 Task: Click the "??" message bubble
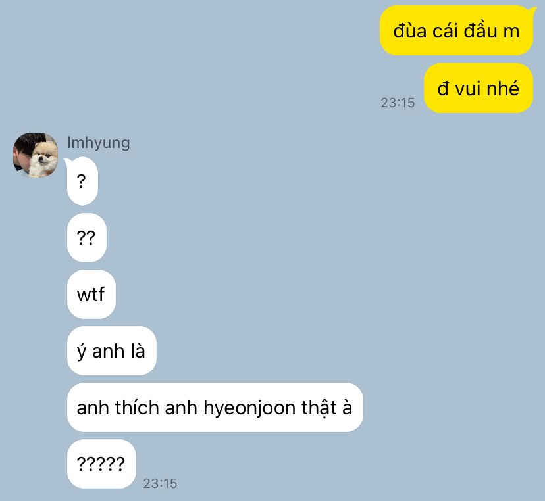(86, 237)
